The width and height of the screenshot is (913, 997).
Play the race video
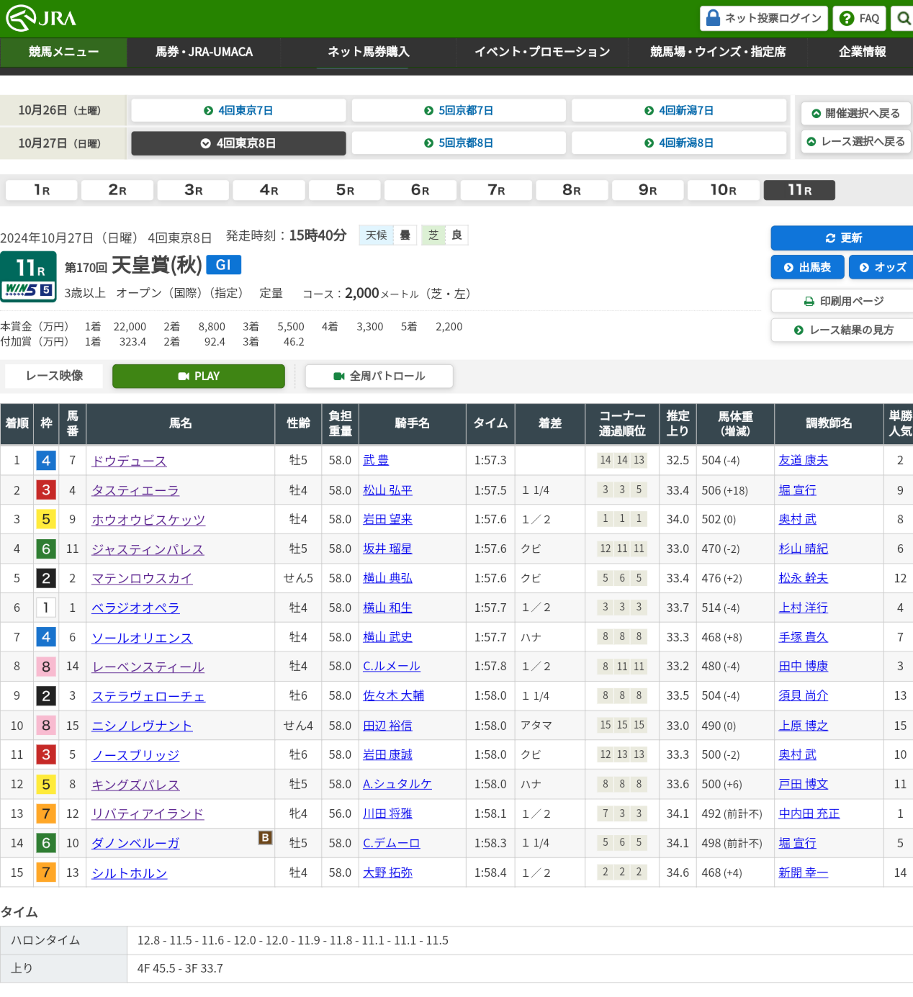pos(199,376)
